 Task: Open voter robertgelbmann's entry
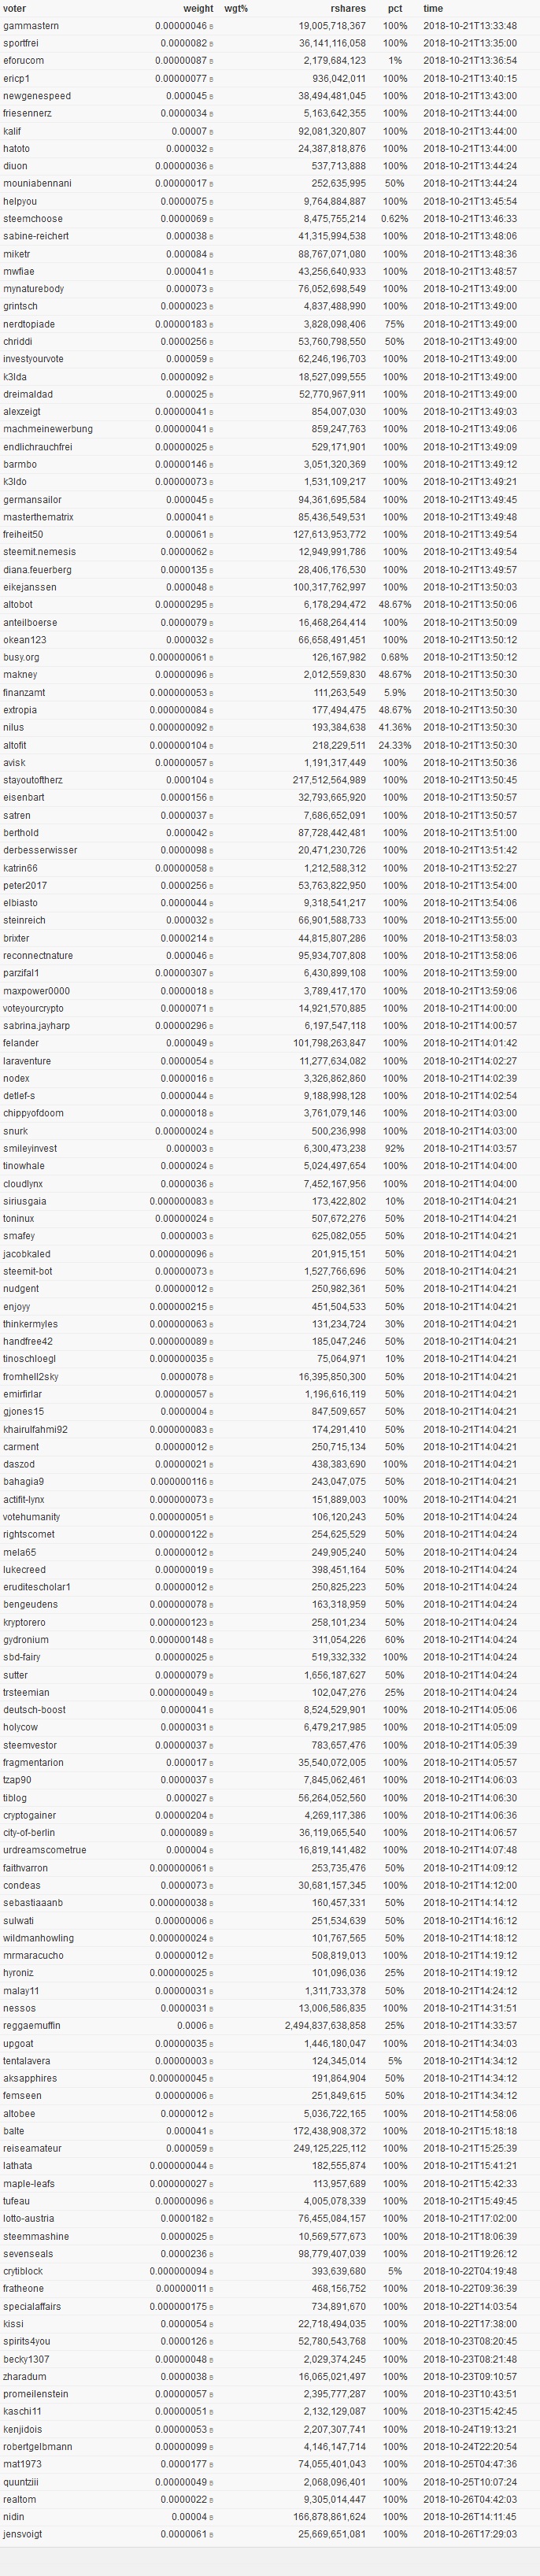[38, 2447]
